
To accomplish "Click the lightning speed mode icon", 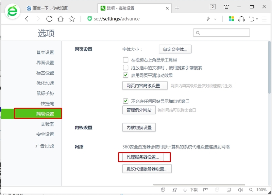I will coord(208,19).
